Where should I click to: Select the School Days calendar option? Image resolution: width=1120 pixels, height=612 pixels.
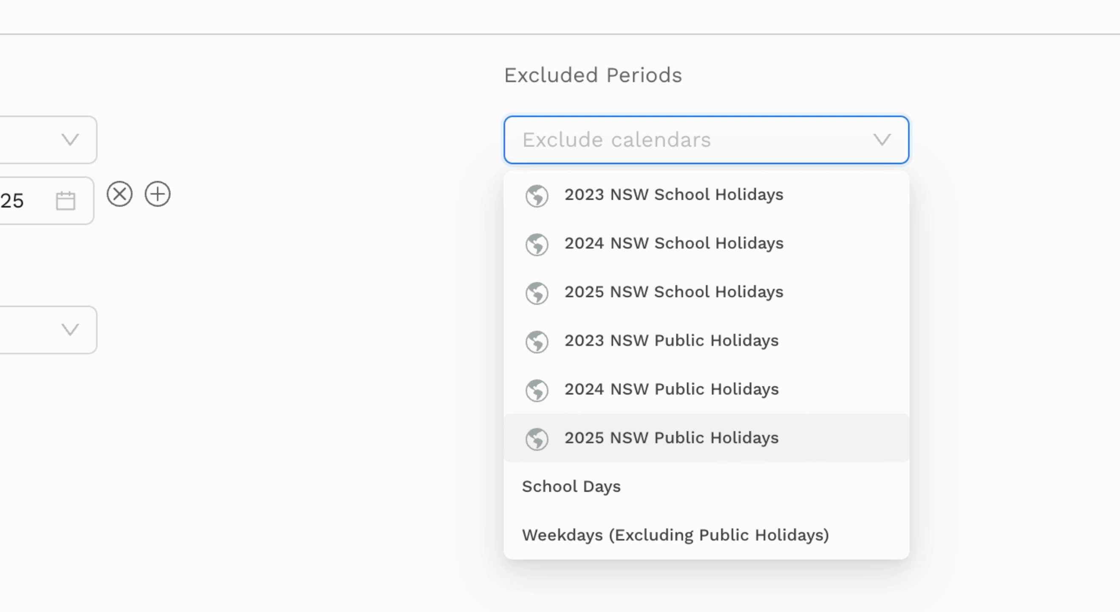point(706,486)
